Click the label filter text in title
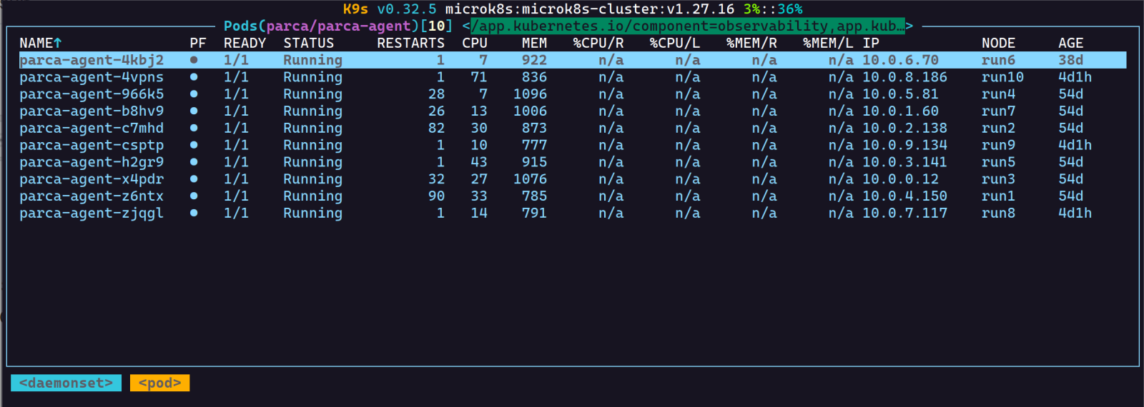The image size is (1144, 407). tap(688, 26)
